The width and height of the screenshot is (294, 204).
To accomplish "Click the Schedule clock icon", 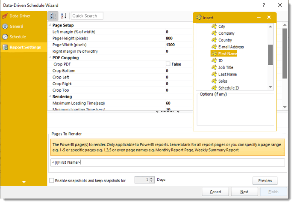I will coord(5,37).
